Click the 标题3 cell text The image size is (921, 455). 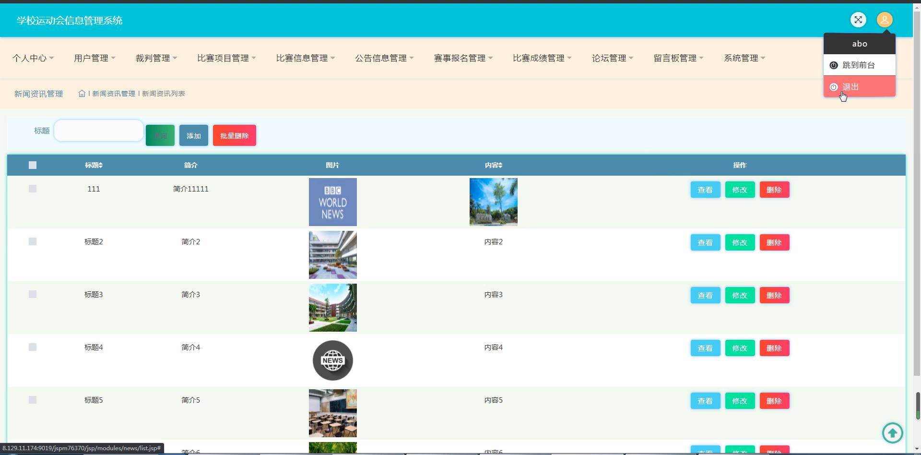click(x=94, y=295)
